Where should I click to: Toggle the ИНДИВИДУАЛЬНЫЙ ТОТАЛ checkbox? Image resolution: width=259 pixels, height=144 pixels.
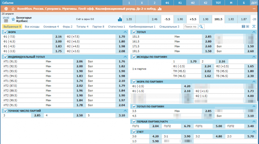pyautogui.click(x=5, y=57)
